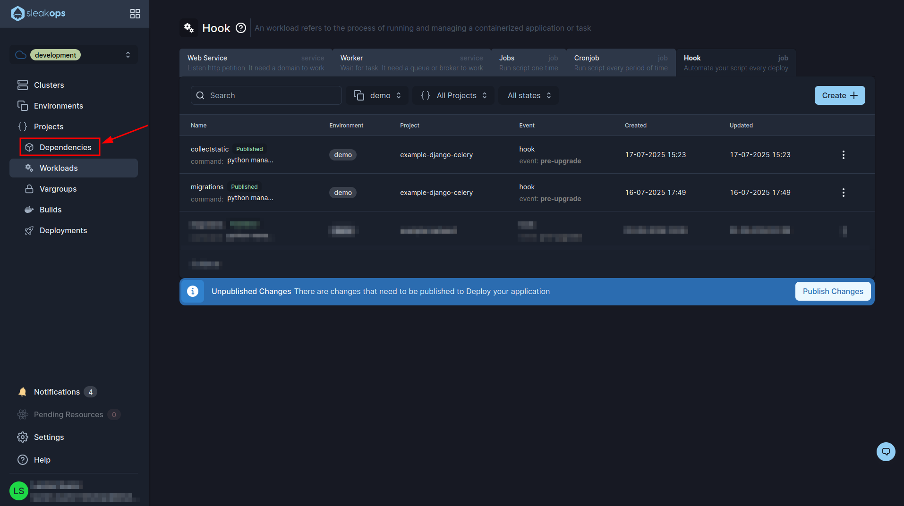Click the Updated column header
This screenshot has width=904, height=506.
[x=741, y=126]
